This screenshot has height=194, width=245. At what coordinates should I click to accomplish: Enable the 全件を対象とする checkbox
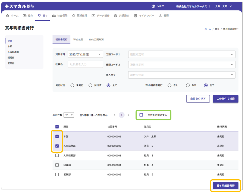[141, 115]
